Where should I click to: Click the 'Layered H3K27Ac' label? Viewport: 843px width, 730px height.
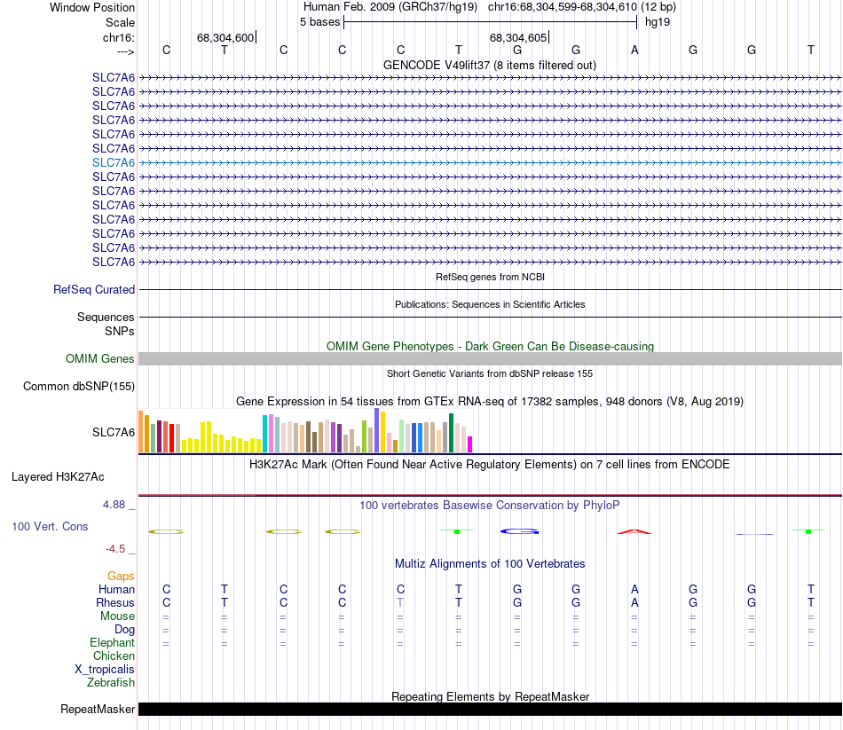click(x=58, y=477)
